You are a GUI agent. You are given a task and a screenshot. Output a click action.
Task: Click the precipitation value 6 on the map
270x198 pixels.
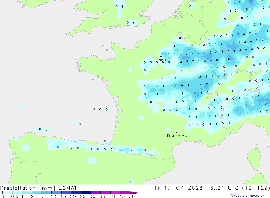(x=234, y=51)
